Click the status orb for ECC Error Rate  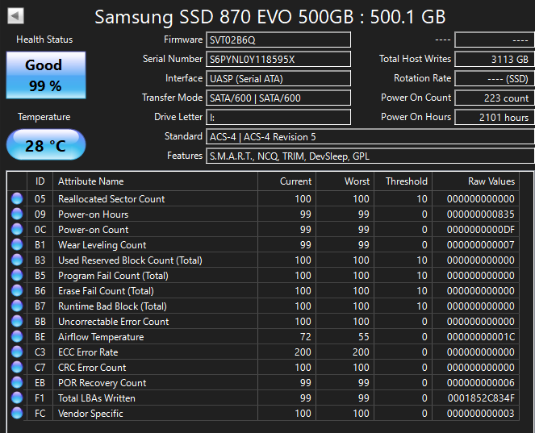[17, 352]
